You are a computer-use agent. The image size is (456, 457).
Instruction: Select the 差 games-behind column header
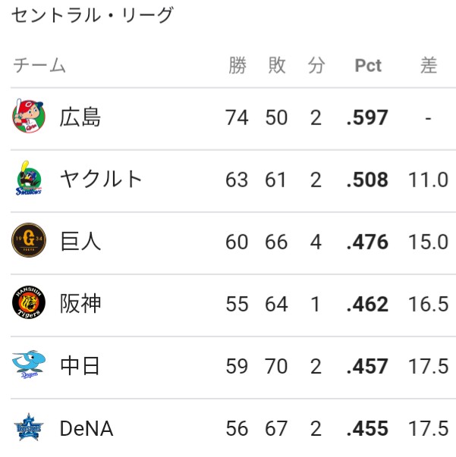(428, 65)
